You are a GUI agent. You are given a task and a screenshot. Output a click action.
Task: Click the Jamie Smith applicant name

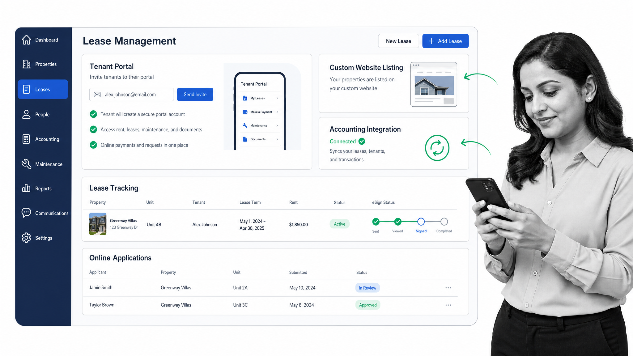click(x=101, y=288)
